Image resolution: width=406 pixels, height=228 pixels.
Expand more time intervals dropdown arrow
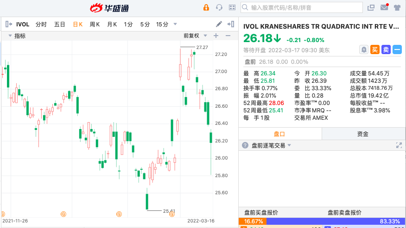click(x=175, y=25)
